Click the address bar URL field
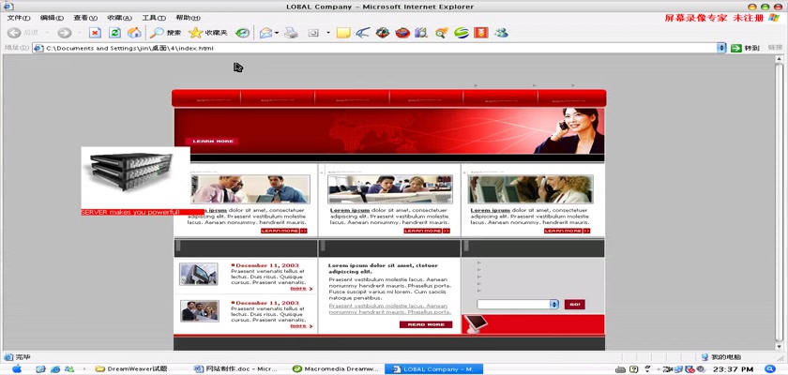The image size is (788, 375). click(x=375, y=48)
